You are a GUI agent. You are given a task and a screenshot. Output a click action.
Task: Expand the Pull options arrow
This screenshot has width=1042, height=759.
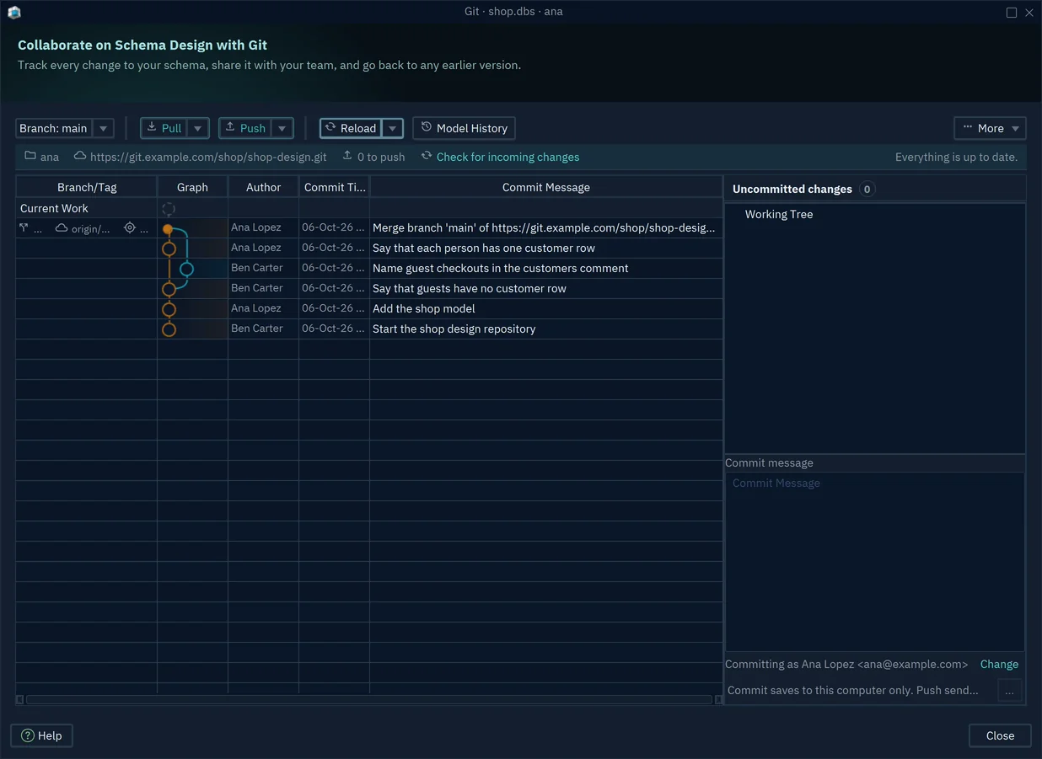tap(197, 128)
